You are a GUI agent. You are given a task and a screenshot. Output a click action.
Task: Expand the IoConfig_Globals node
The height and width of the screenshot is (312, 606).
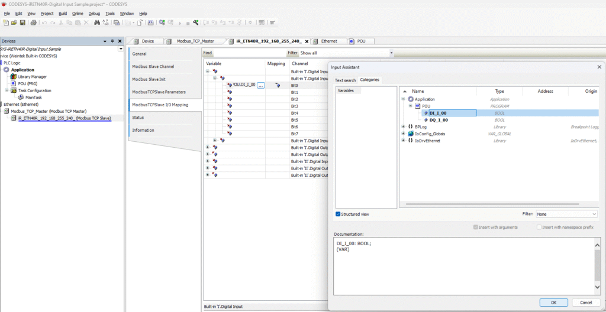click(403, 134)
